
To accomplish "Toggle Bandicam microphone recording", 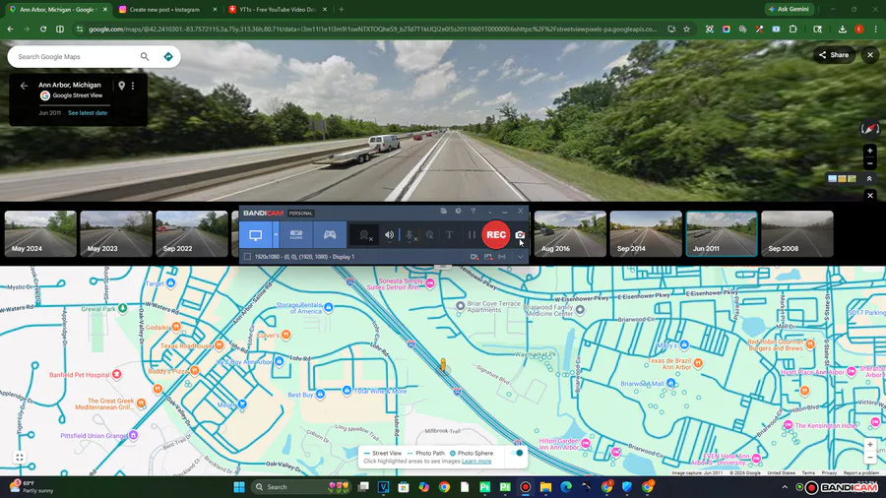I will (x=411, y=235).
